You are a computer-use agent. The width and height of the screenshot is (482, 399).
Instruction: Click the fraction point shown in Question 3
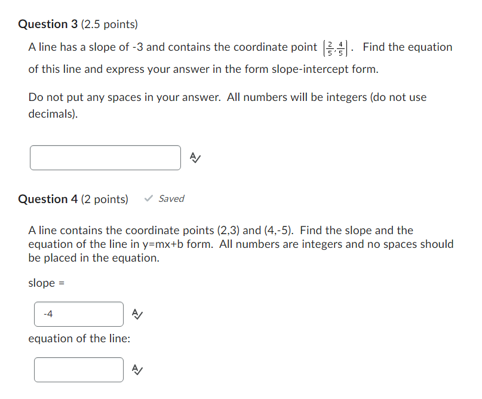click(336, 47)
